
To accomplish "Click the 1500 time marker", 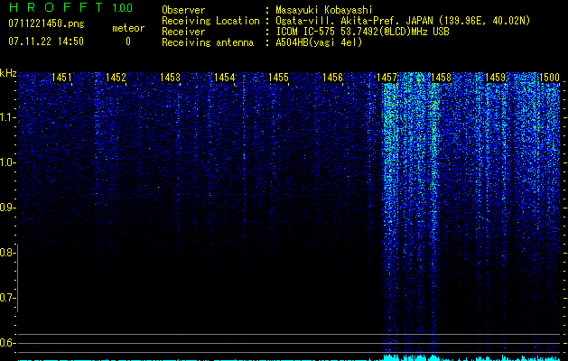I will pos(550,77).
